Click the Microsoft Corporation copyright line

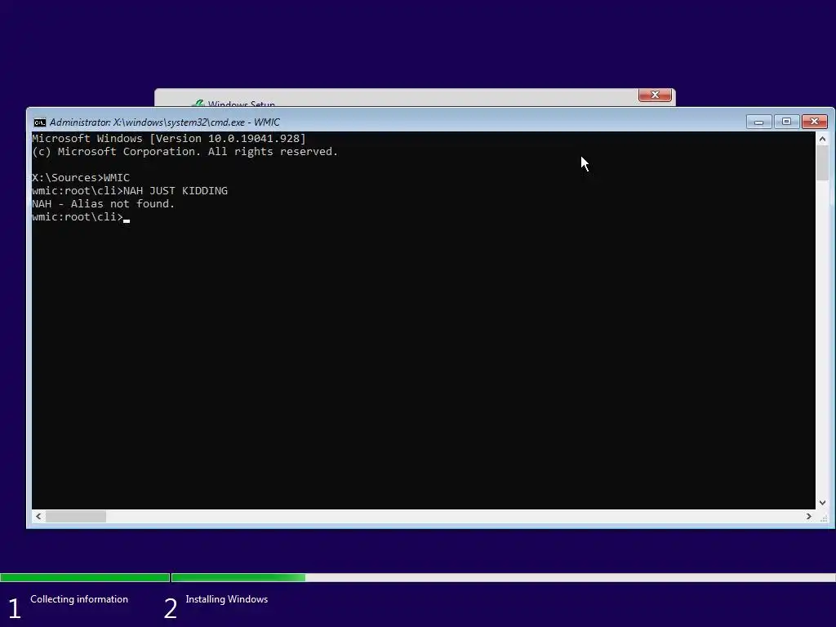click(185, 151)
